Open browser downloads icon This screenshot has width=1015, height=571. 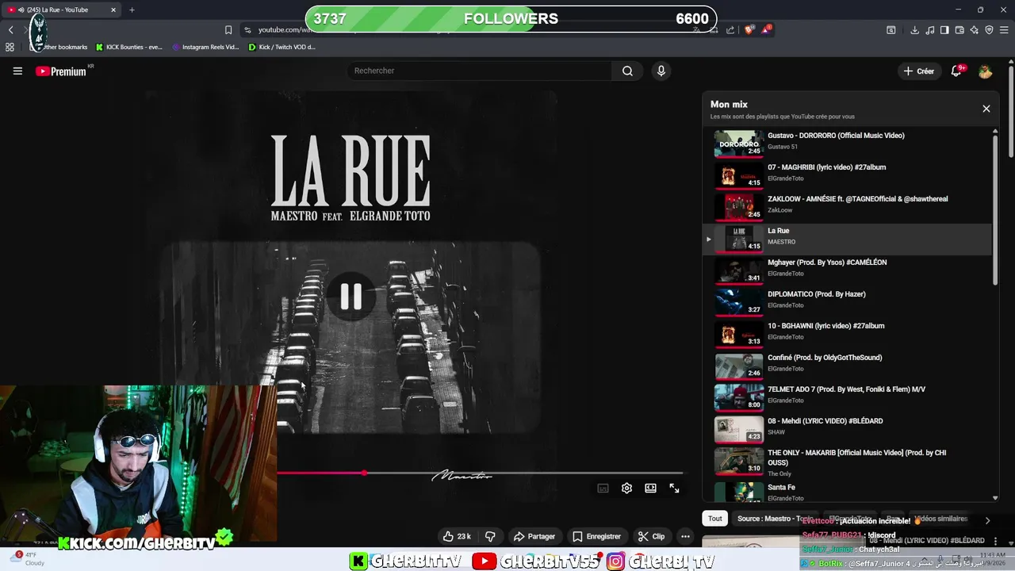coord(914,29)
